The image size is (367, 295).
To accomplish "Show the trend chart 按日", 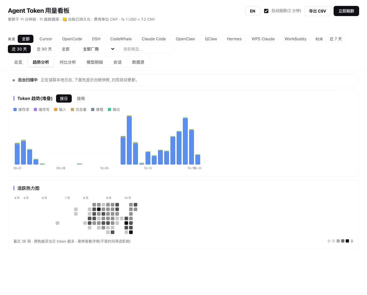I will 64,99.
